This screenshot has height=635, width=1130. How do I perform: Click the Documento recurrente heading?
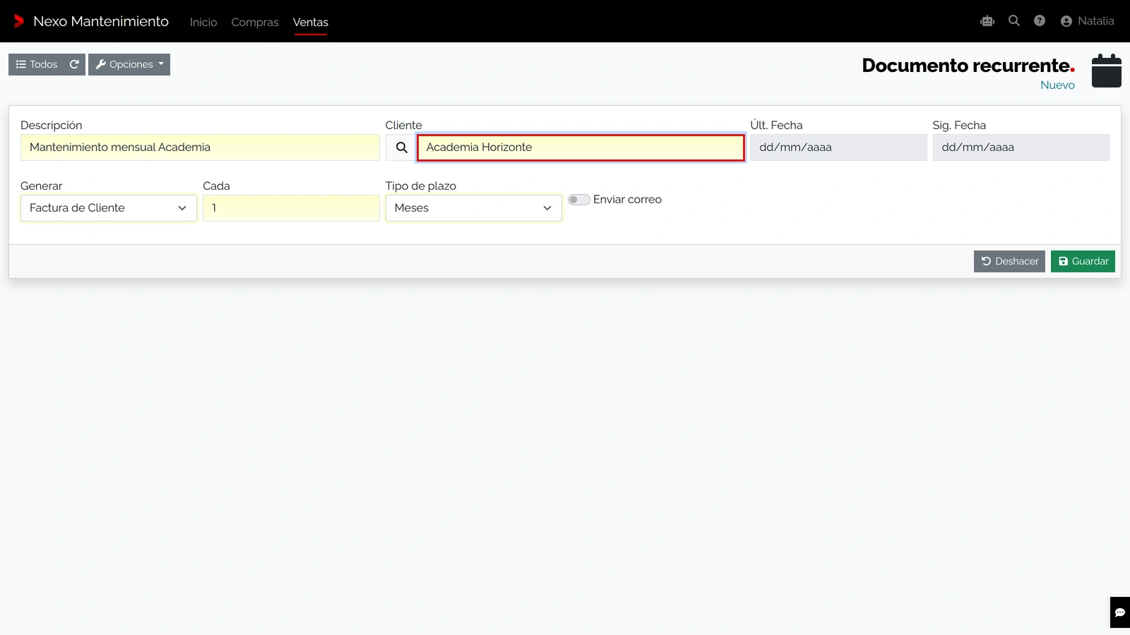[968, 65]
